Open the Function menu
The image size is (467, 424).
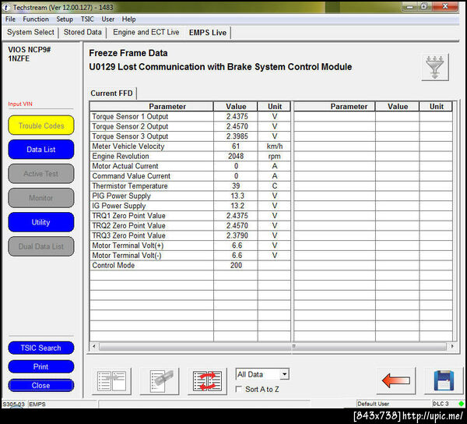(x=36, y=19)
